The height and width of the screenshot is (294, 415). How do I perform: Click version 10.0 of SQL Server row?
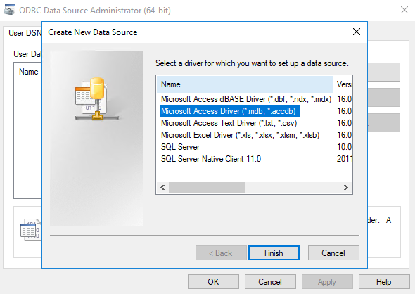344,147
